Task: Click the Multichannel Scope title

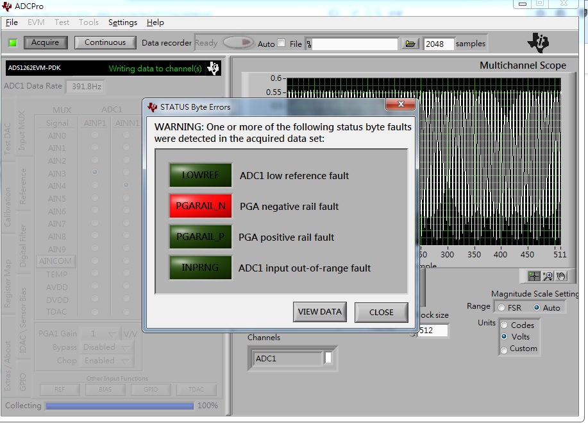Action: tap(523, 65)
